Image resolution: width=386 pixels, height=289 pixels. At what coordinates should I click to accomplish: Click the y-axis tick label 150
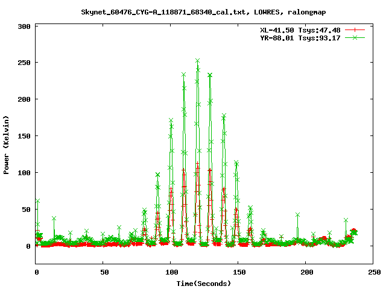(24, 136)
